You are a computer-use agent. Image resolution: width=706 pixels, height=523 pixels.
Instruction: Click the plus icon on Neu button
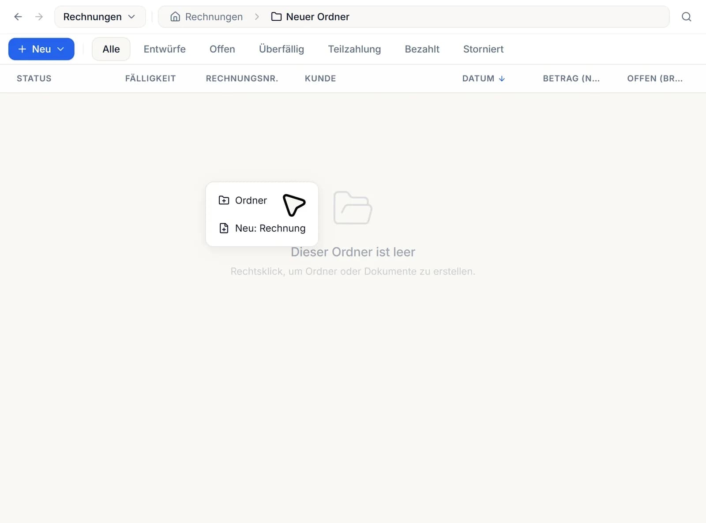pyautogui.click(x=22, y=49)
